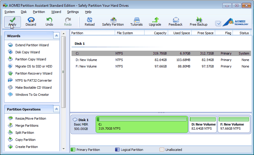Open Free Backup tool

point(198,22)
